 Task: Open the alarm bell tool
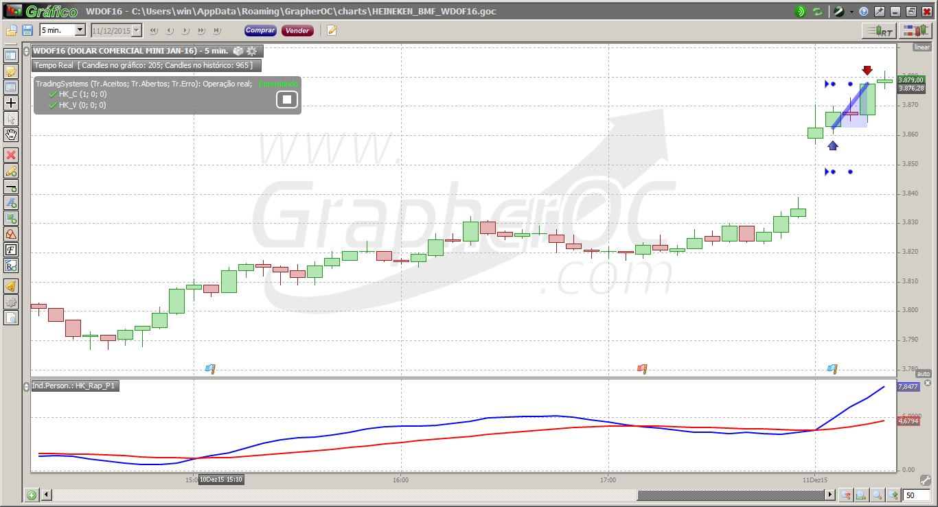[11, 286]
